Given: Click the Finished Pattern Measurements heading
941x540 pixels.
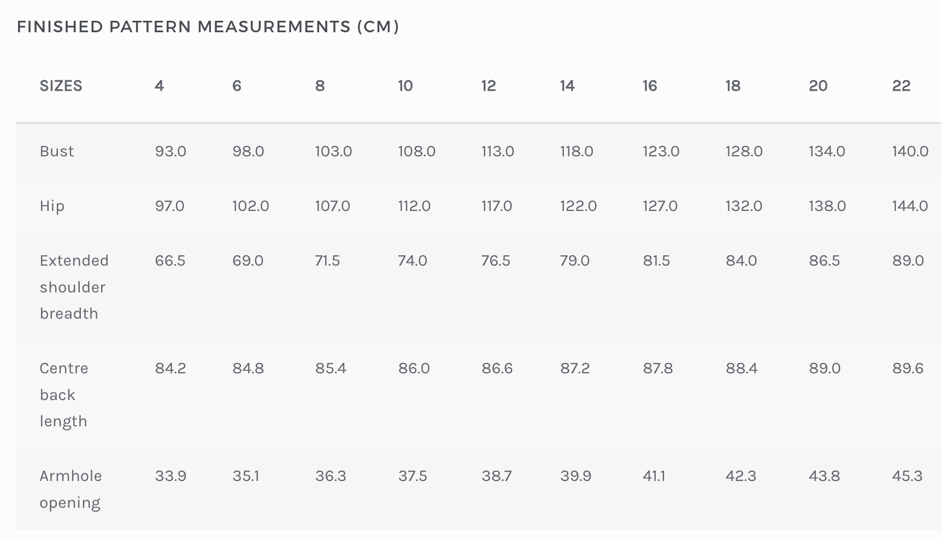Looking at the screenshot, I should [x=208, y=27].
